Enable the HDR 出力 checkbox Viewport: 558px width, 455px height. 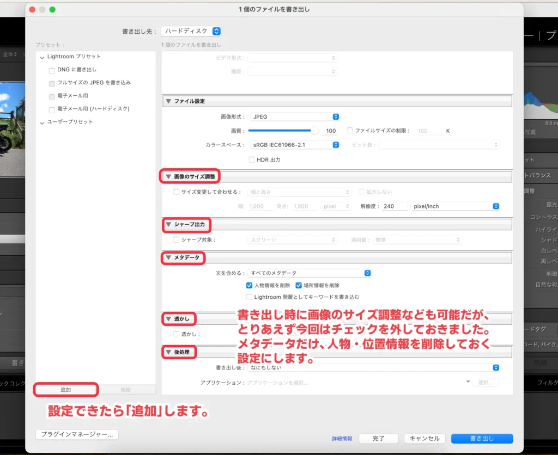coord(252,159)
